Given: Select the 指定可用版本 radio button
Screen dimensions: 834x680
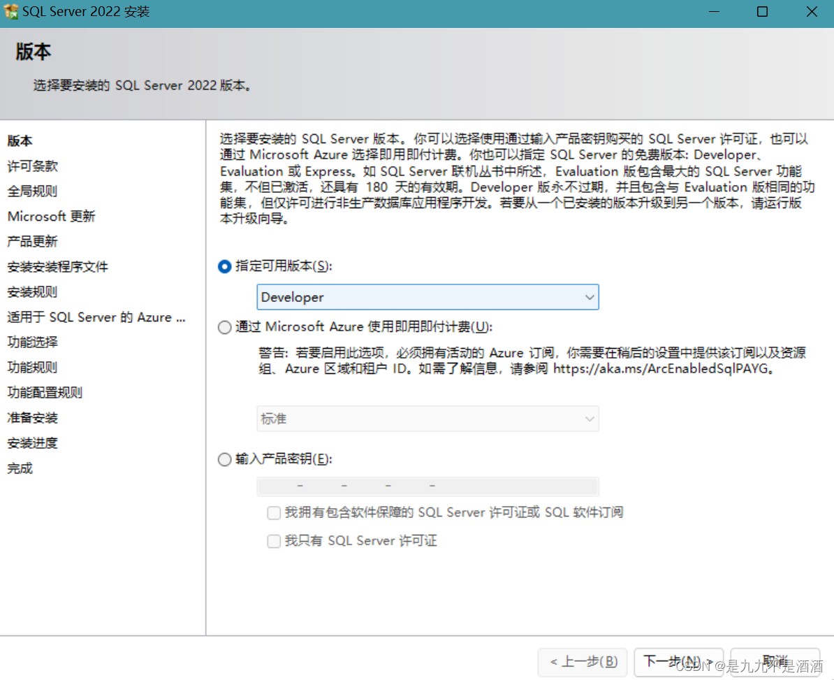Looking at the screenshot, I should 224,266.
